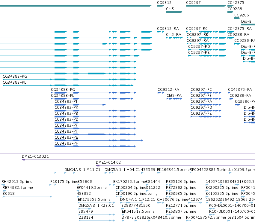Image resolution: width=255 pixels, height=222 pixels.
Task: Select transcript CG42375-RA
Action: 230,32
